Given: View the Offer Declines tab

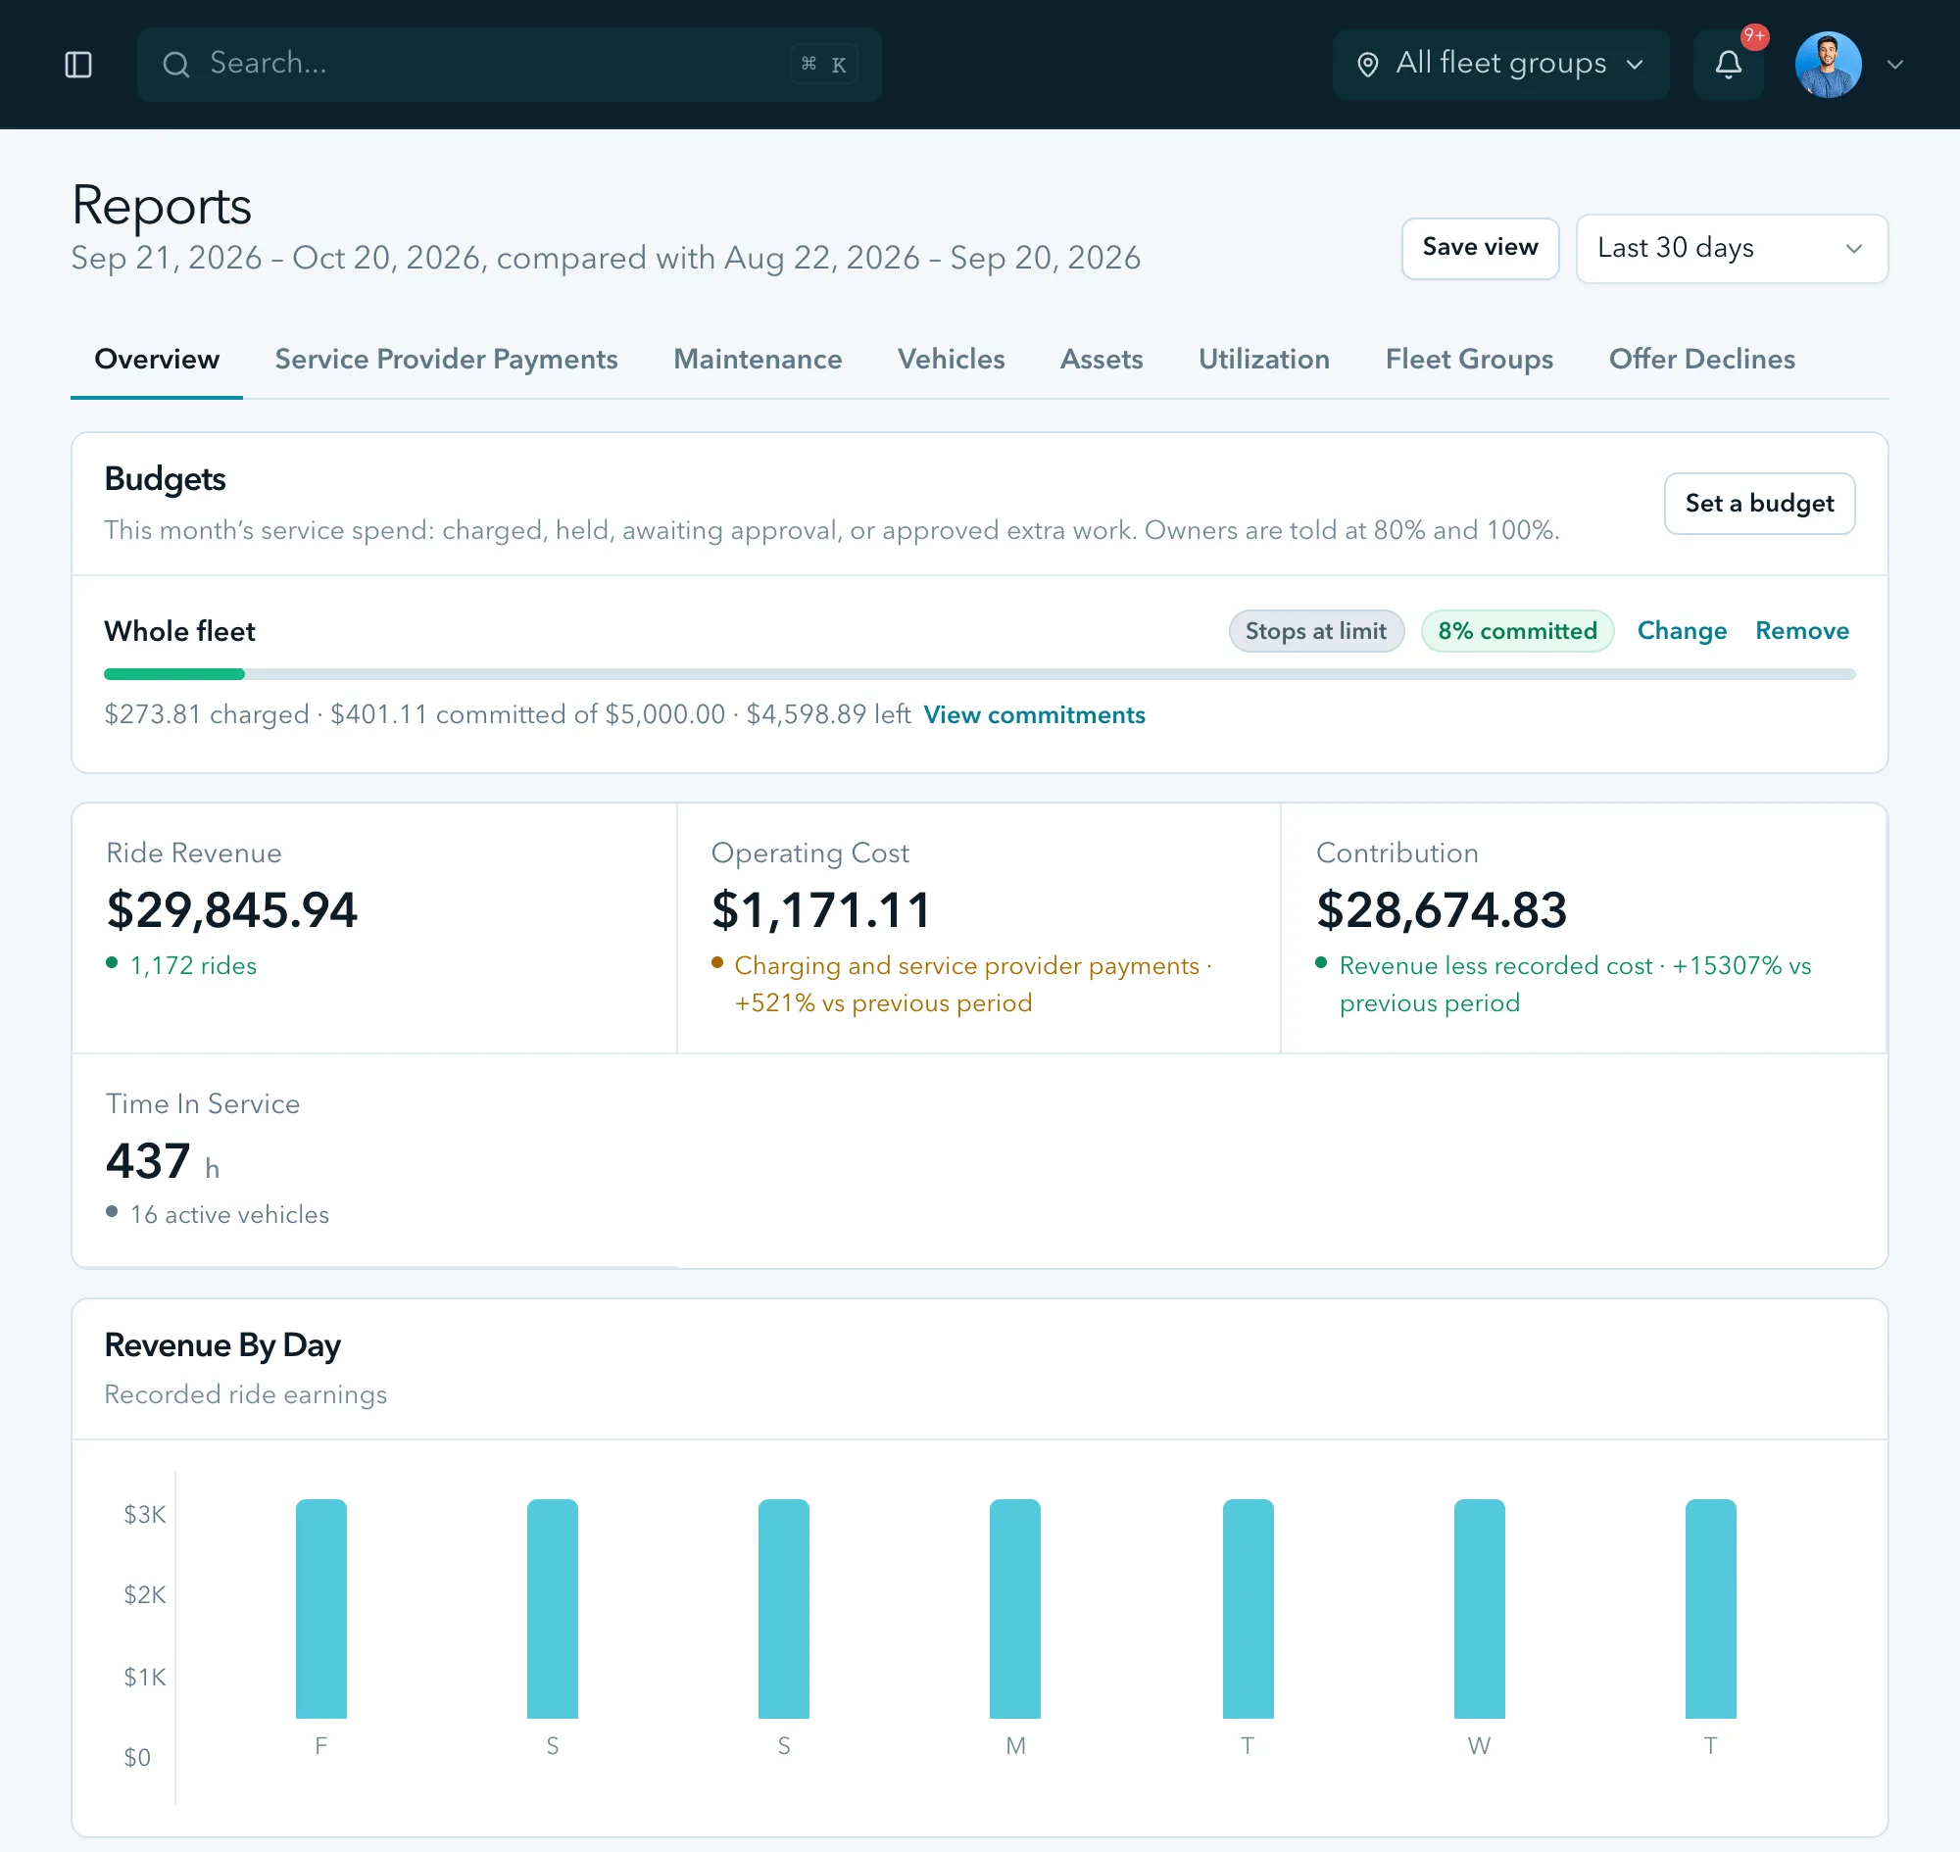Looking at the screenshot, I should (x=1700, y=360).
